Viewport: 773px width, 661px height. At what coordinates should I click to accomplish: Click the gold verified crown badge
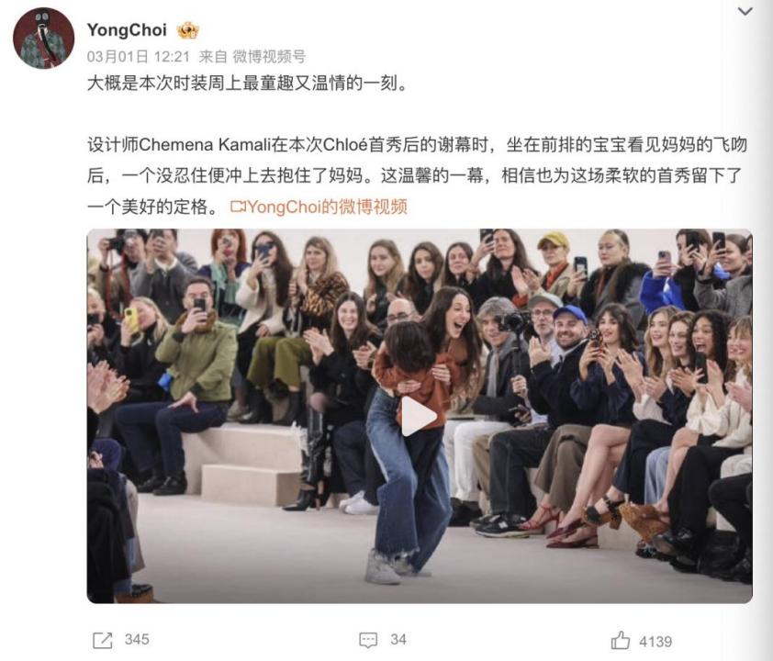(188, 30)
